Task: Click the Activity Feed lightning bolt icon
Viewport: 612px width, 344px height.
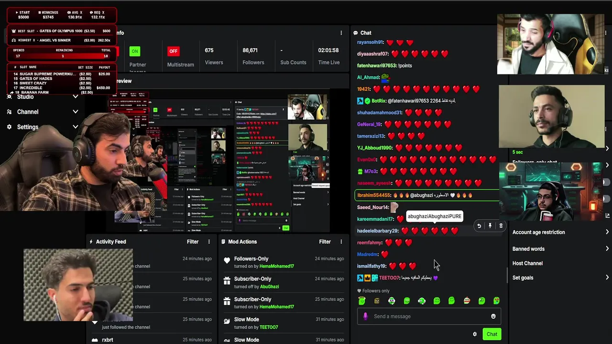Action: [91, 242]
